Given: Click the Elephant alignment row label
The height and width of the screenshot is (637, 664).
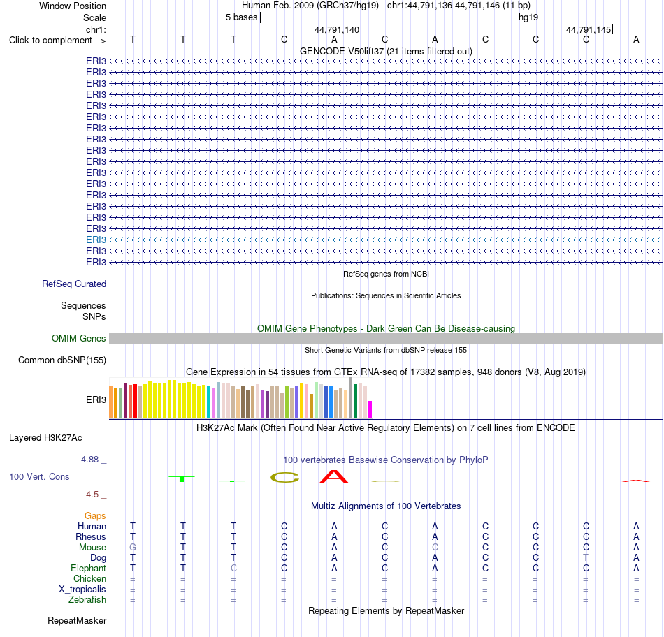Looking at the screenshot, I should pos(89,568).
